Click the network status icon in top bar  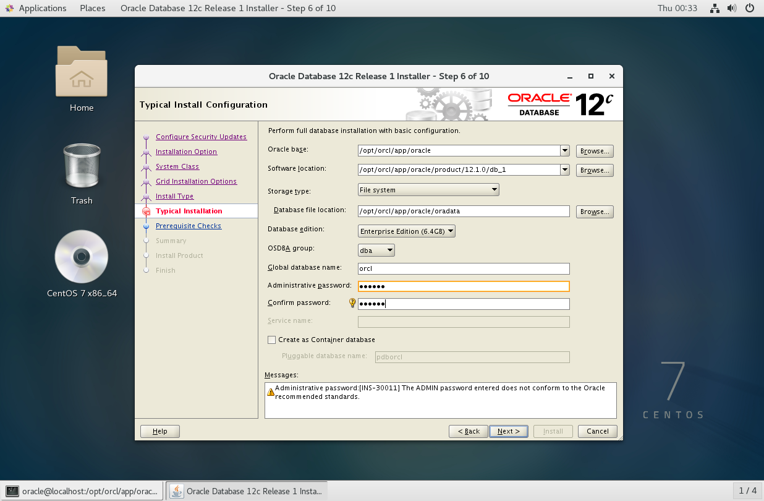coord(715,8)
